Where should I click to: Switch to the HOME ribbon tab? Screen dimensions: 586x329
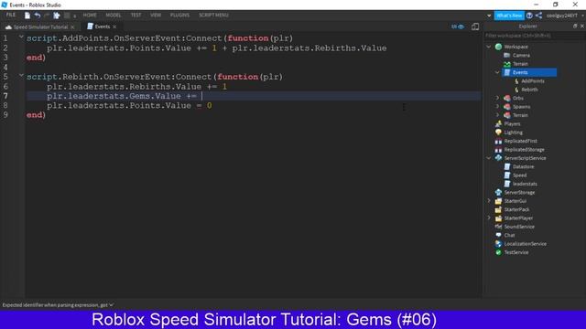[x=90, y=16]
